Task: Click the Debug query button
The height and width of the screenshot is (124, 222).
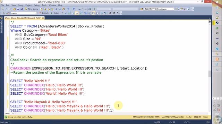Action: (55, 13)
